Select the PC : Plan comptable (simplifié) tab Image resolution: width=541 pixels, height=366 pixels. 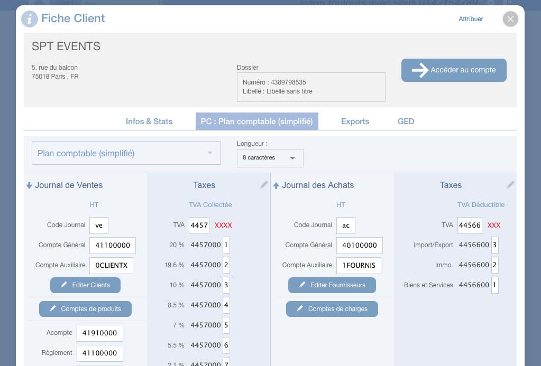point(256,121)
